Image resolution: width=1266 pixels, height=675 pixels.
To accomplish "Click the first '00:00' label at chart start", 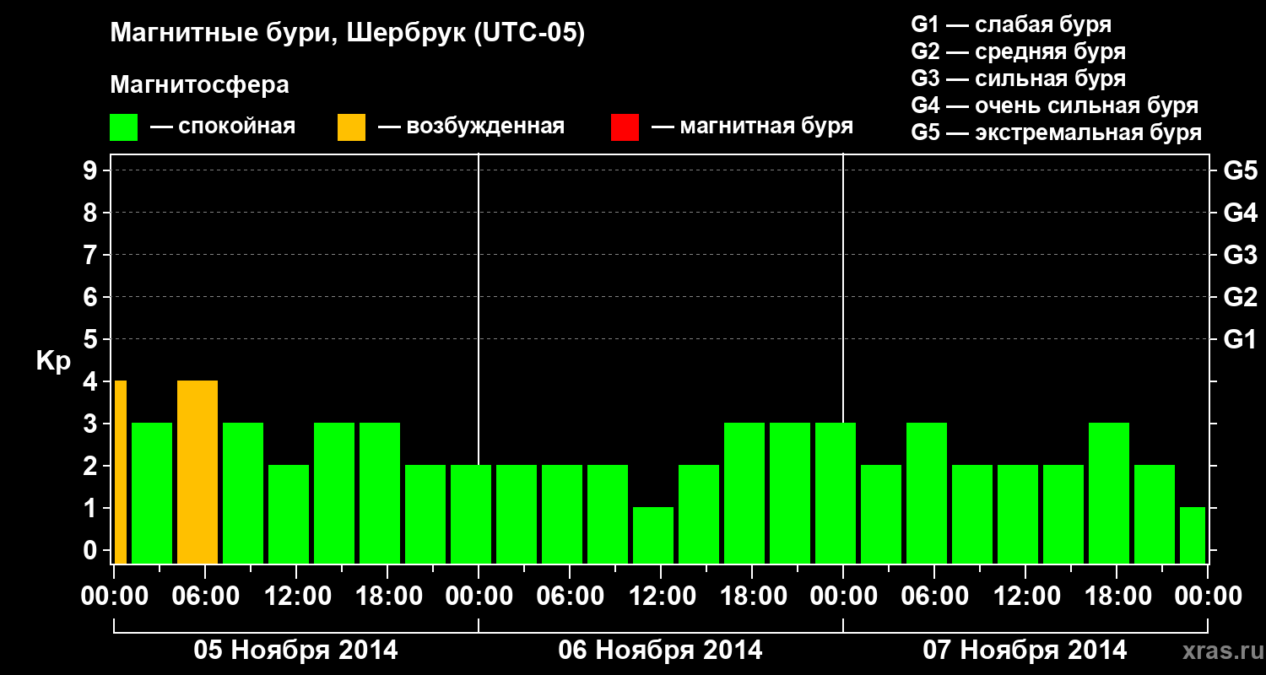I will [114, 596].
